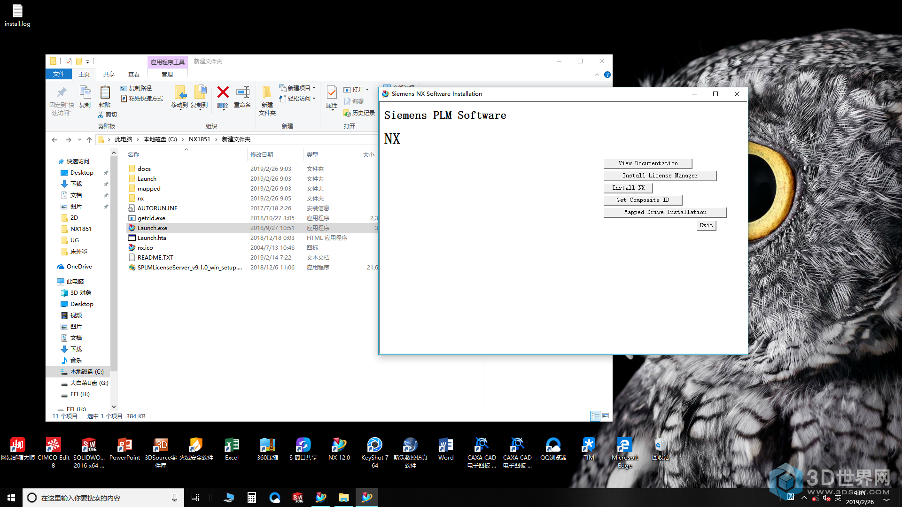Click View Documentation button
Screen dimensions: 902x507
[x=648, y=163]
